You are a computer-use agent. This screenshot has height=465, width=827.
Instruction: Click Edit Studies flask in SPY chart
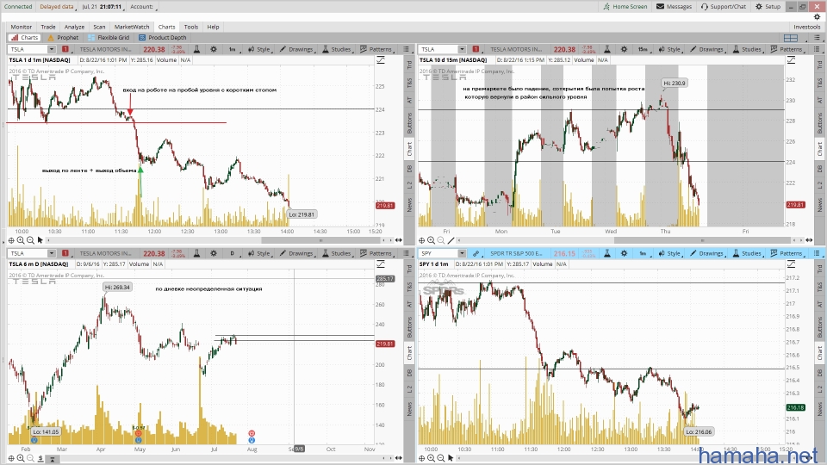(x=607, y=253)
